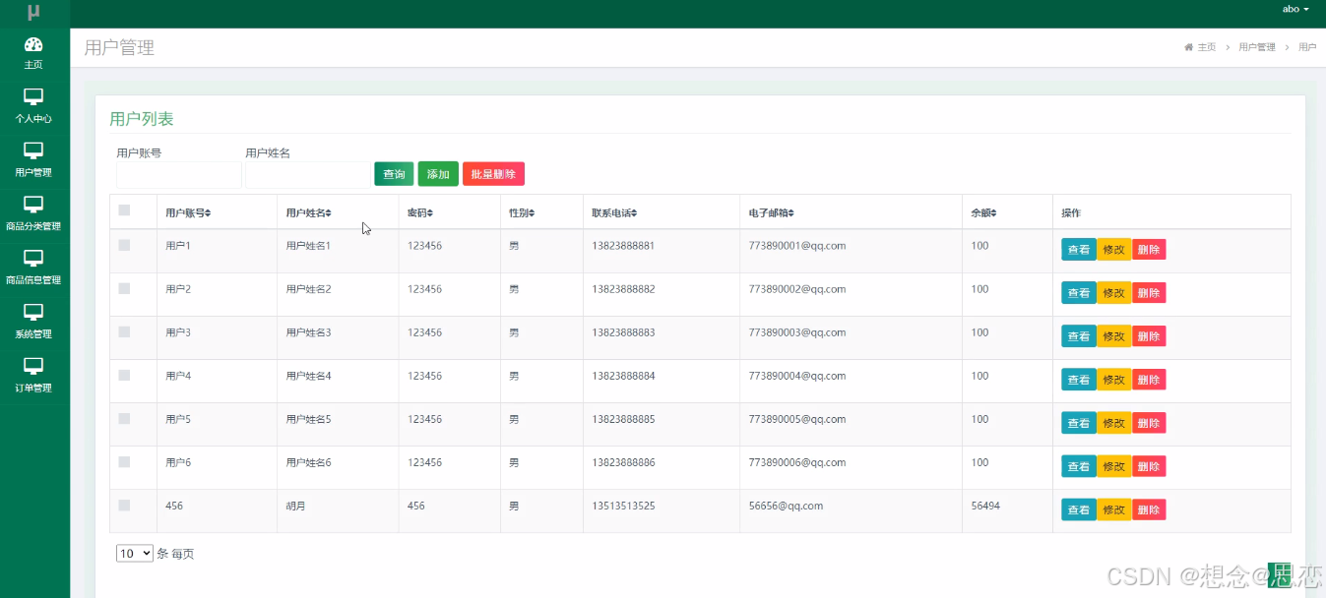Check the checkbox for row 用户2

[x=124, y=288]
